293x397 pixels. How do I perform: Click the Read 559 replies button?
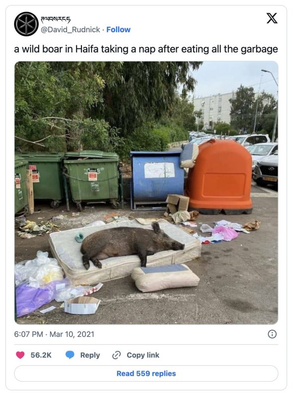146,374
